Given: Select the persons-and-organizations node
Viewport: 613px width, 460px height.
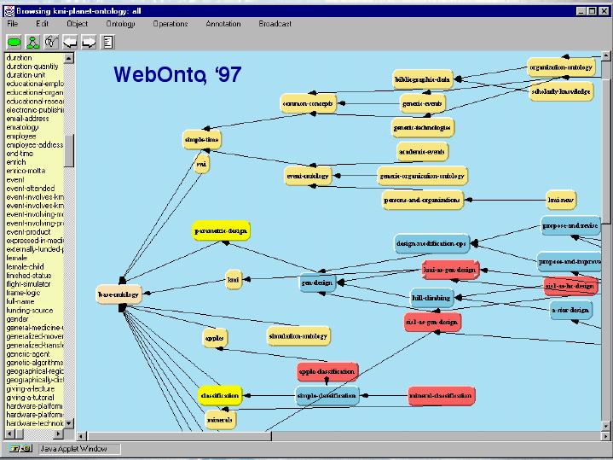Looking at the screenshot, I should (x=422, y=200).
